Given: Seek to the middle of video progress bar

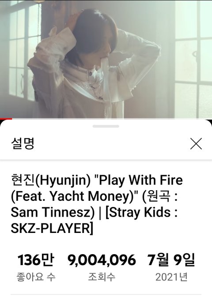Looking at the screenshot, I should [106, 119].
